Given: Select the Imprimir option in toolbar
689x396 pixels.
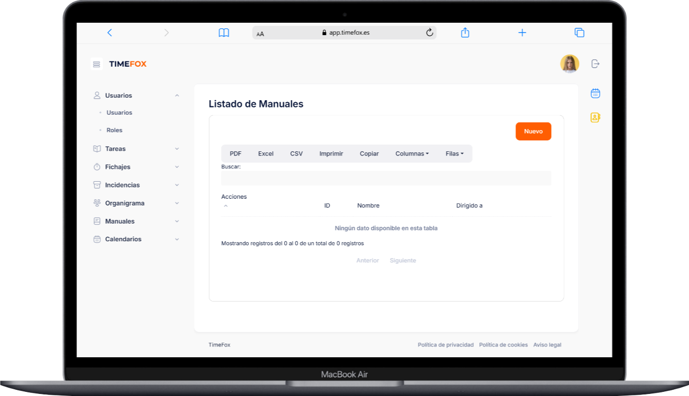Looking at the screenshot, I should pyautogui.click(x=331, y=153).
